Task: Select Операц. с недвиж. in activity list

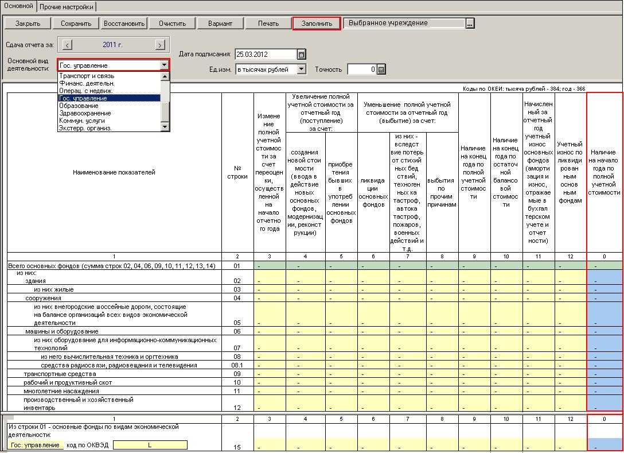Action: point(110,91)
